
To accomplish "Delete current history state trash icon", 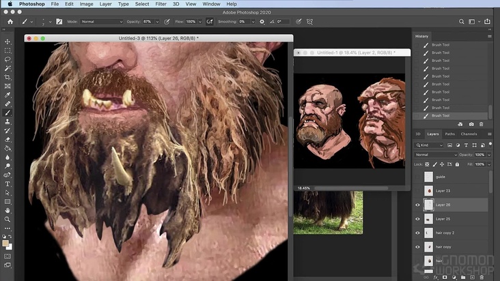I will pos(482,124).
